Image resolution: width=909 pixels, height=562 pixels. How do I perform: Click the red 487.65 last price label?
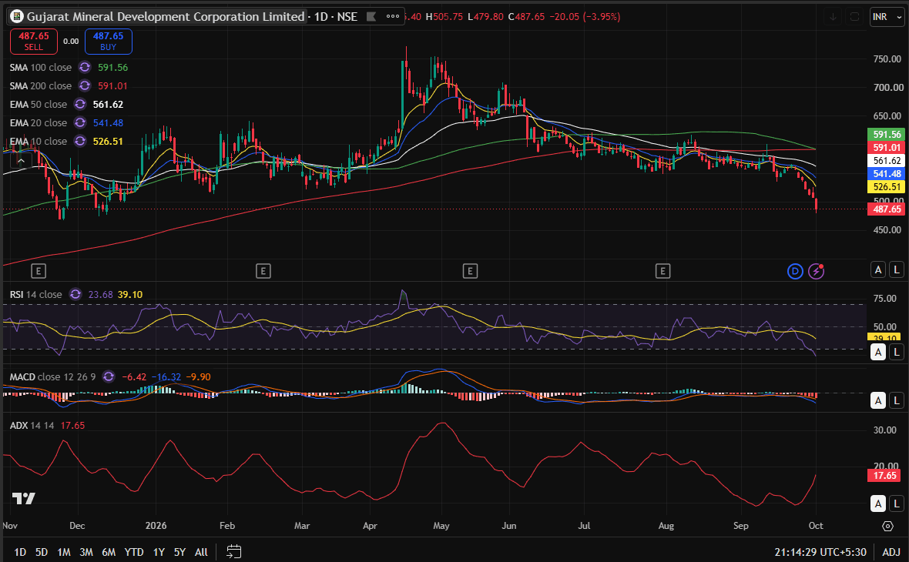[887, 209]
